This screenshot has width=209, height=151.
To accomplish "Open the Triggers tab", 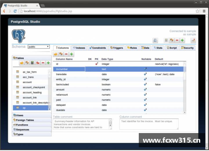I will (117, 48).
